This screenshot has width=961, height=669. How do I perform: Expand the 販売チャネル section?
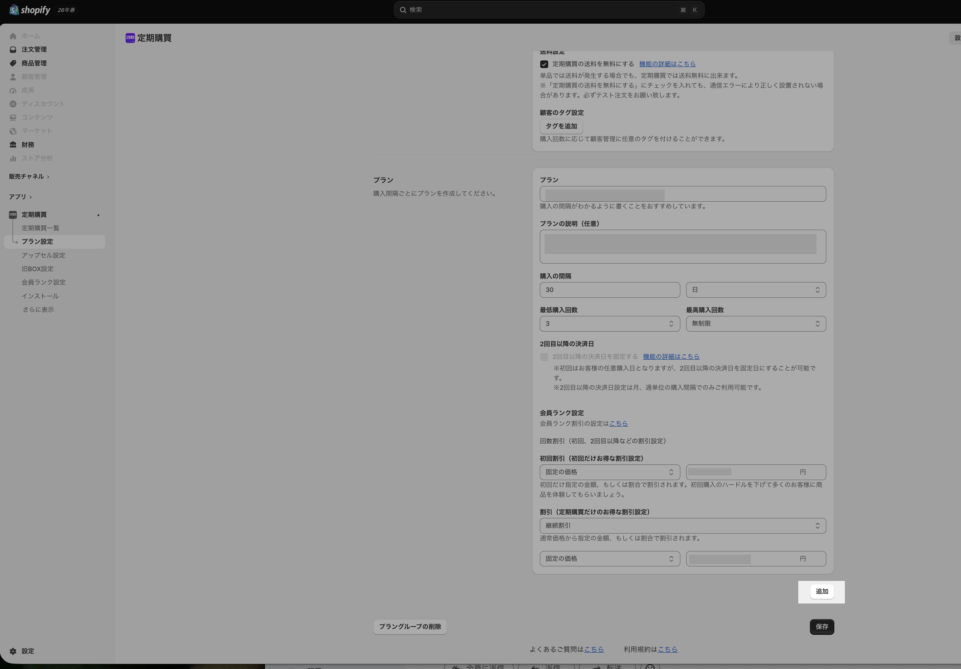[x=29, y=177]
